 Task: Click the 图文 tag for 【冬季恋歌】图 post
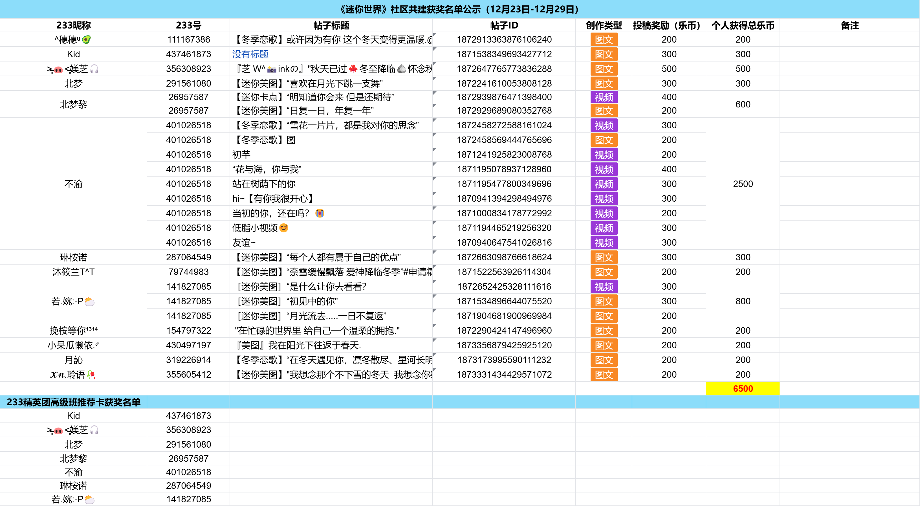[x=604, y=140]
